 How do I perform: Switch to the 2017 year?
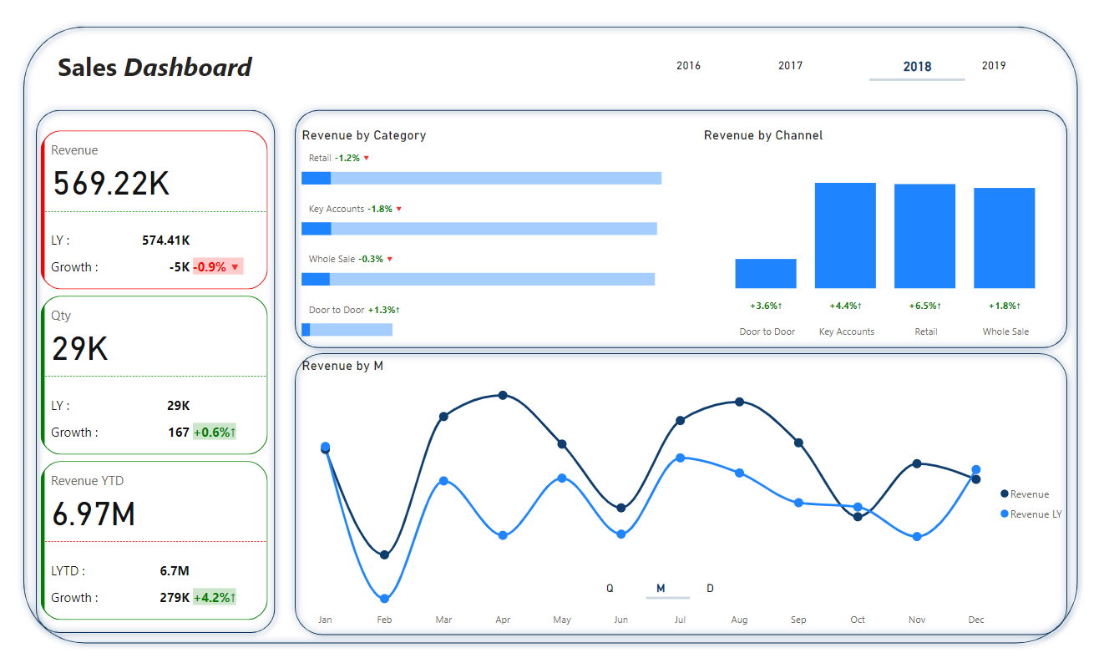[x=790, y=65]
